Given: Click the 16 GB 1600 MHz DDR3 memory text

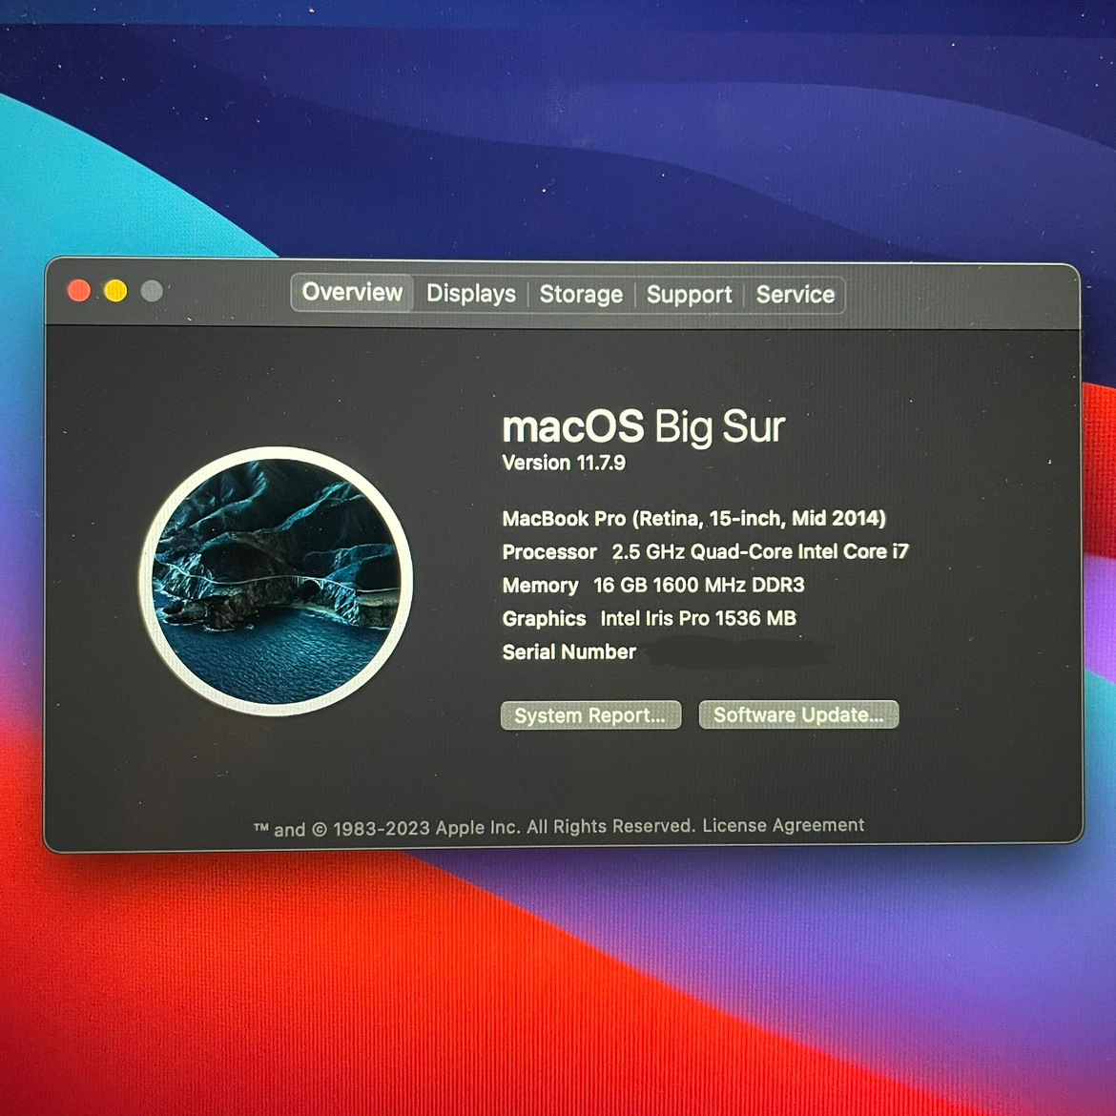Looking at the screenshot, I should tap(698, 585).
